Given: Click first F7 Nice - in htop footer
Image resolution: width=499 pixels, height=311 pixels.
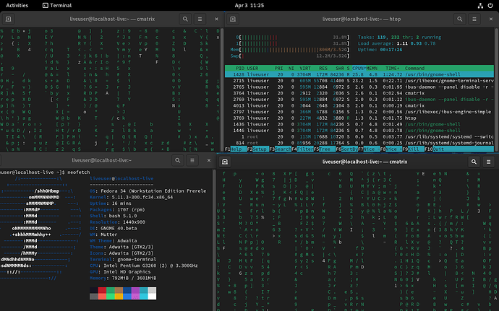Looking at the screenshot, I should [369, 149].
